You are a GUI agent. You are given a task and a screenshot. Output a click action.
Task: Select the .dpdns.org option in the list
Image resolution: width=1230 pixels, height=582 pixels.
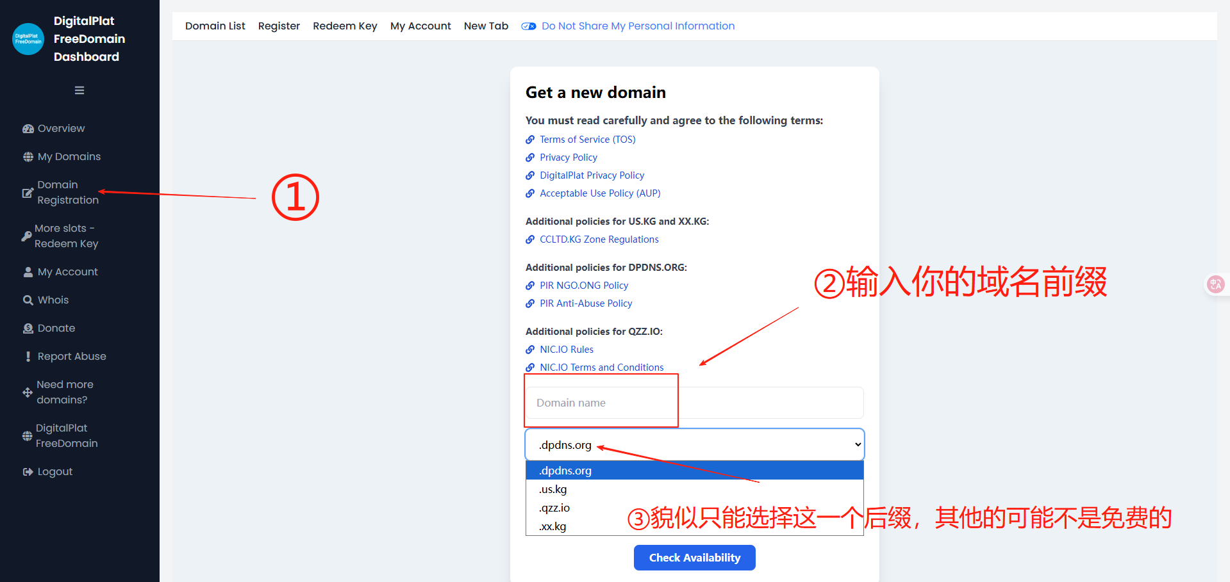point(695,471)
